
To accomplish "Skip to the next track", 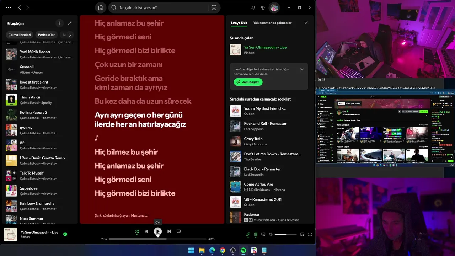I will [169, 231].
